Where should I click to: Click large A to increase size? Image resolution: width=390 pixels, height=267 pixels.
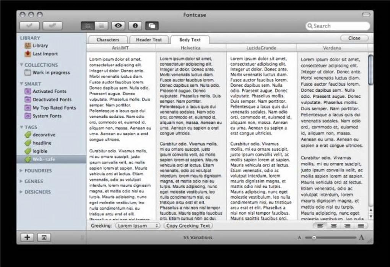coord(361,238)
